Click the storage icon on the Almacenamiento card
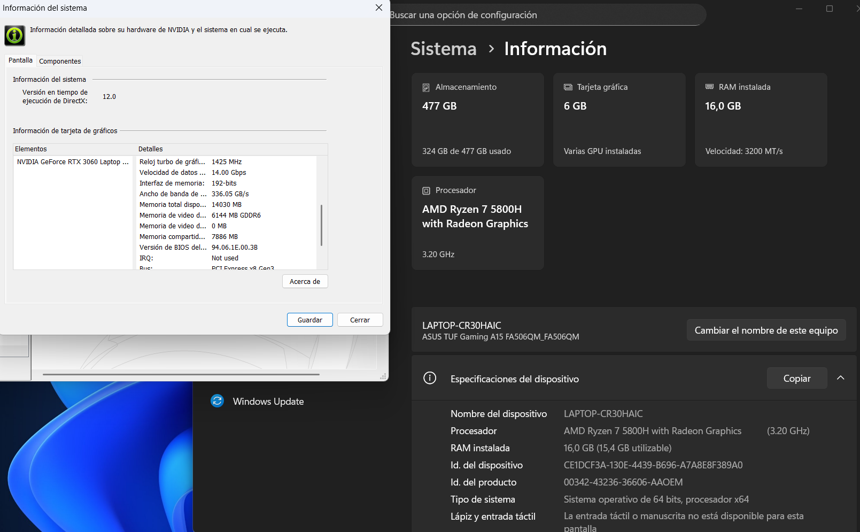The width and height of the screenshot is (860, 532). tap(425, 87)
